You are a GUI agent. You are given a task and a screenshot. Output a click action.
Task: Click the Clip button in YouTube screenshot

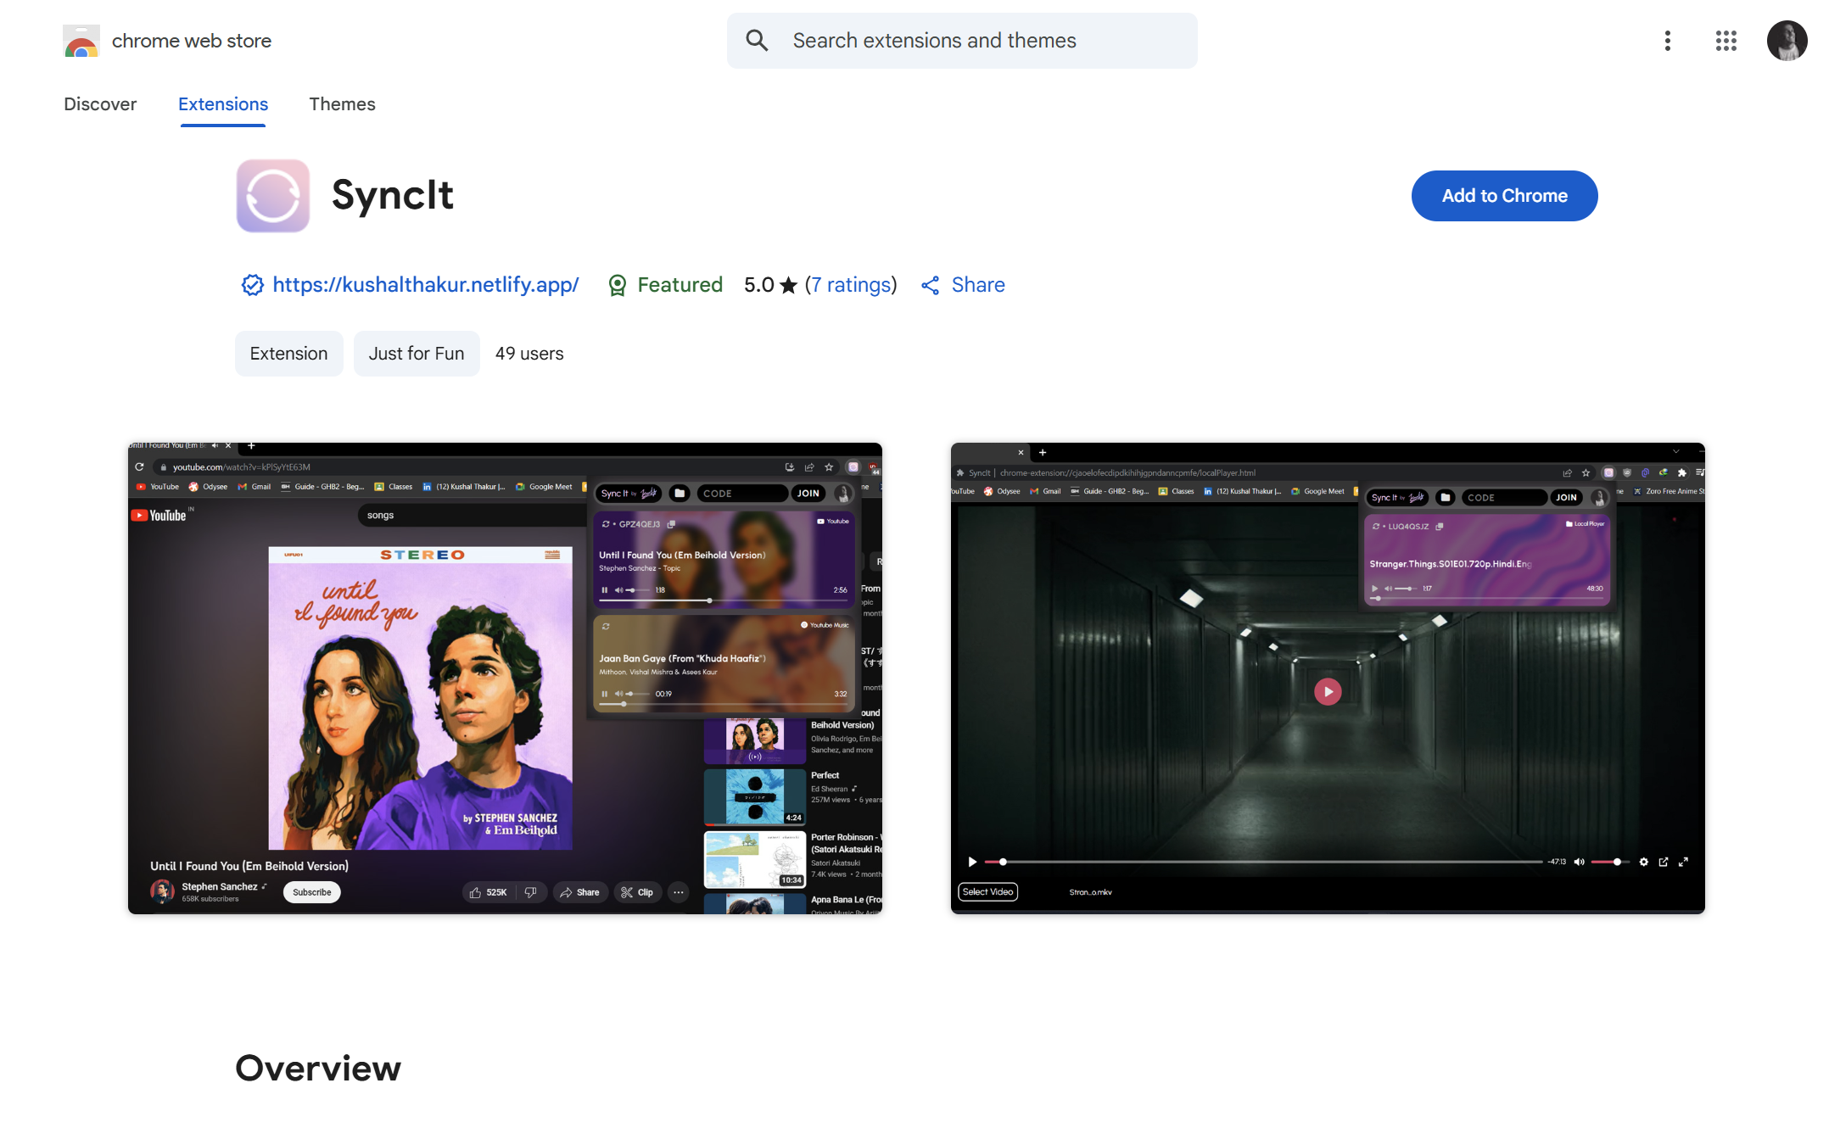click(637, 892)
